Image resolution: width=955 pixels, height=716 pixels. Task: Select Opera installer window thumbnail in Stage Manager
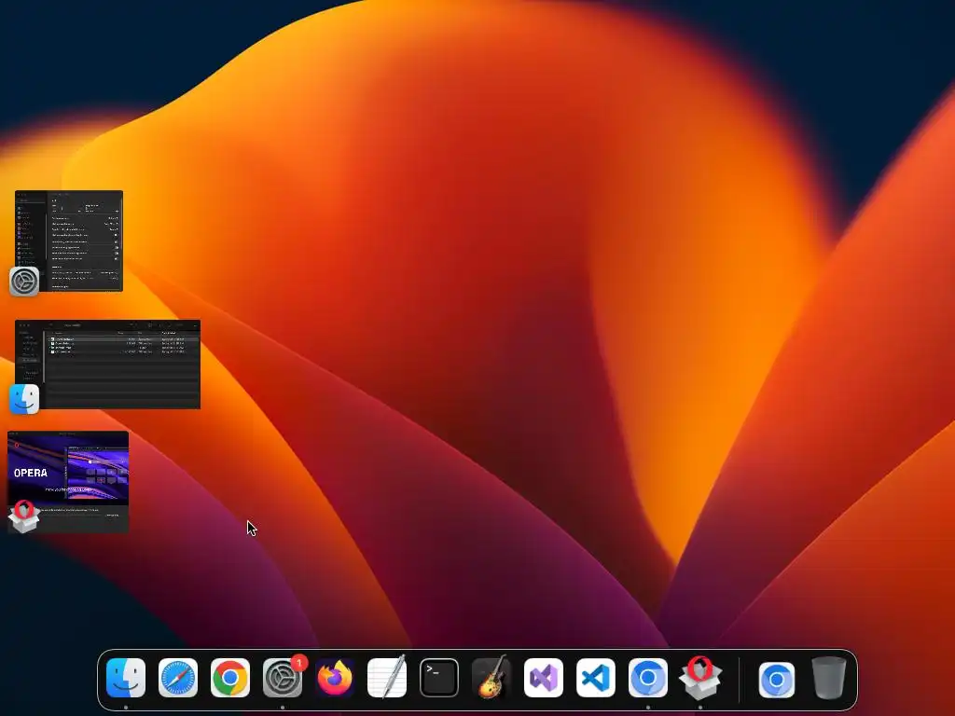(68, 482)
